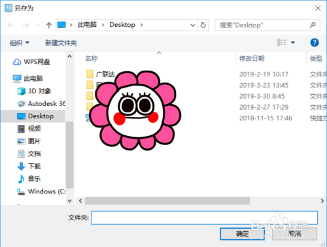Create a folder with 新建文件夹
327x247 pixels.
pyautogui.click(x=61, y=42)
